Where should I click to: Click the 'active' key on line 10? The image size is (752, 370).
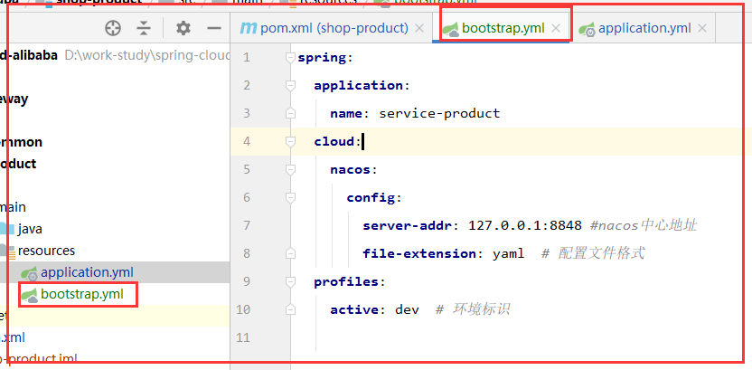(354, 309)
